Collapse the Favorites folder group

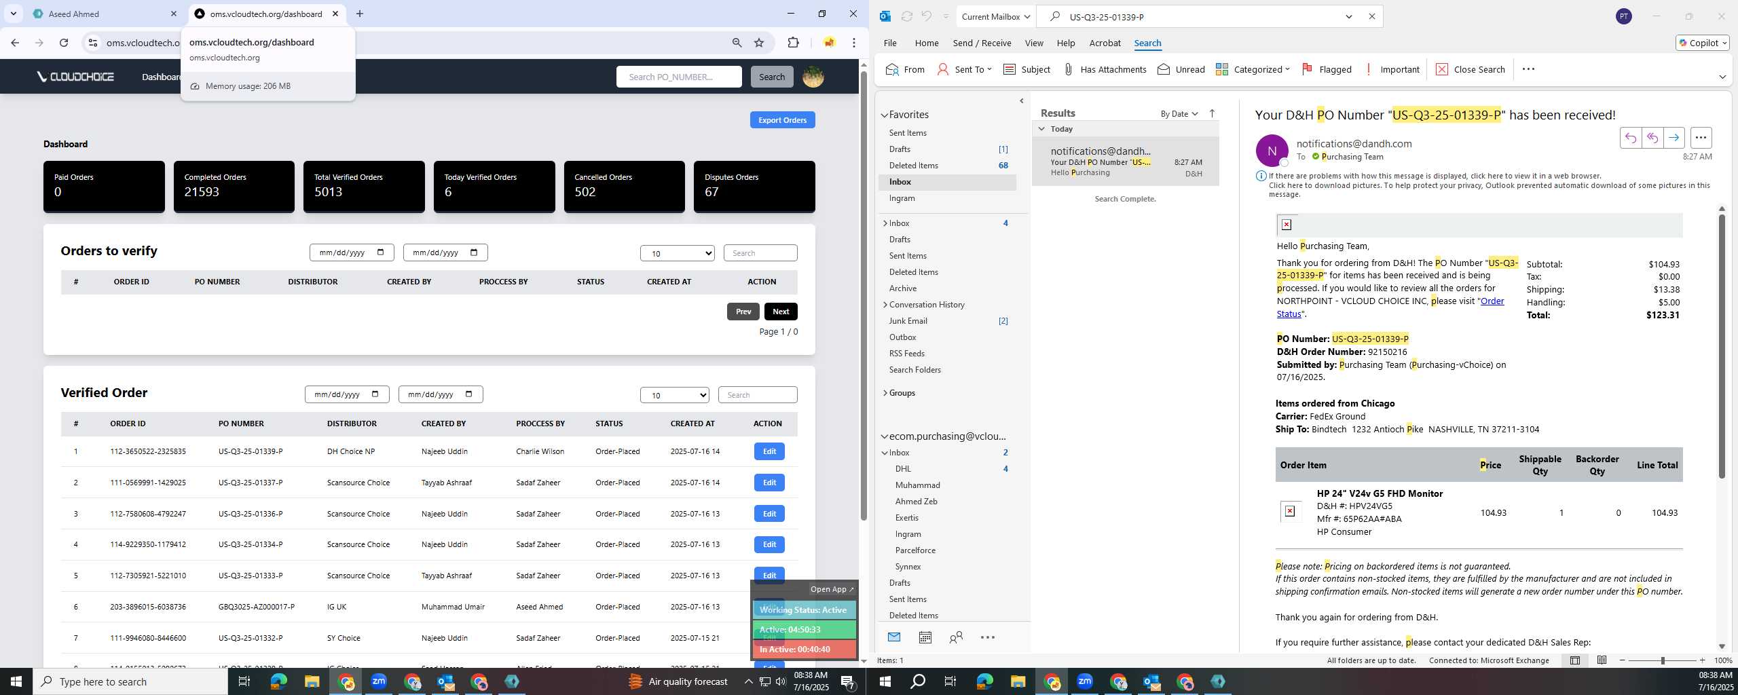(885, 115)
